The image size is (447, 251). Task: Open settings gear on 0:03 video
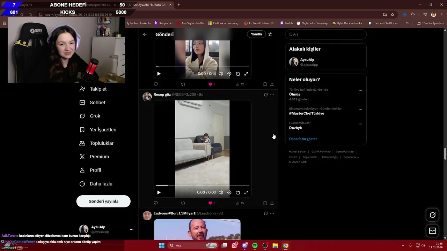[x=229, y=192]
